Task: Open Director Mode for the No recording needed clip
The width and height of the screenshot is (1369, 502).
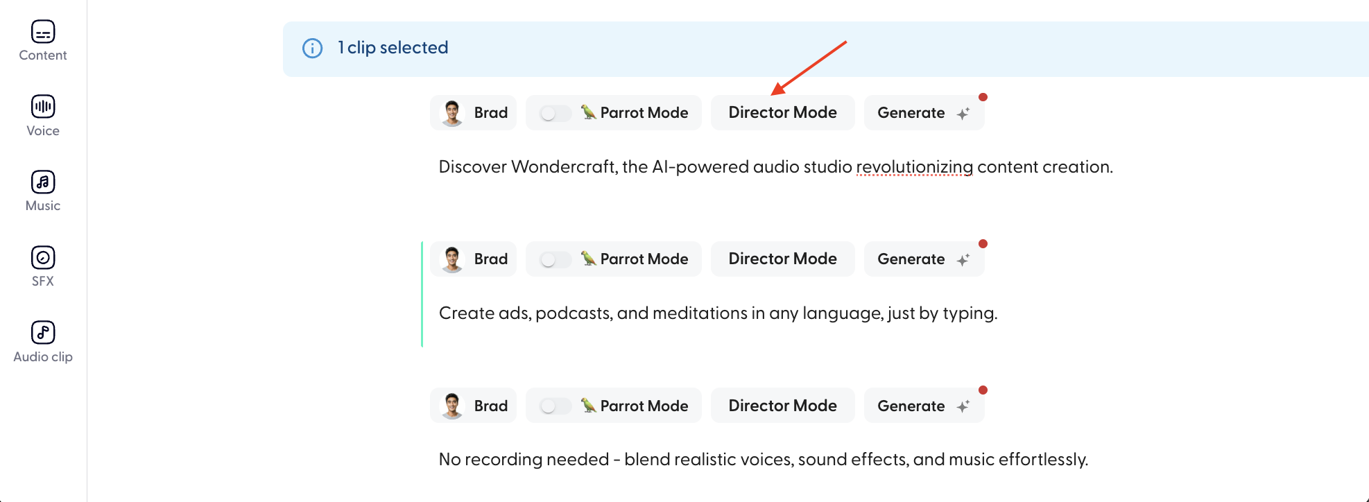Action: (x=782, y=406)
